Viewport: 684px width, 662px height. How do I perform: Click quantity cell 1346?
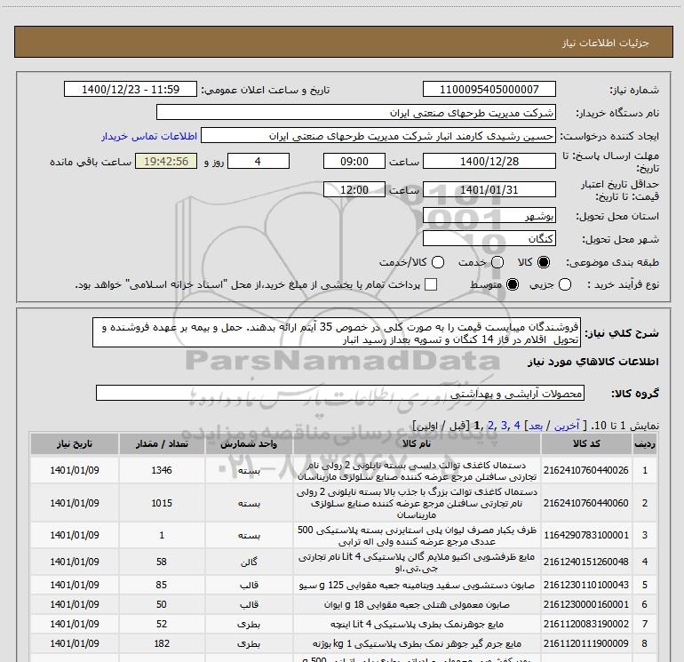(x=162, y=470)
